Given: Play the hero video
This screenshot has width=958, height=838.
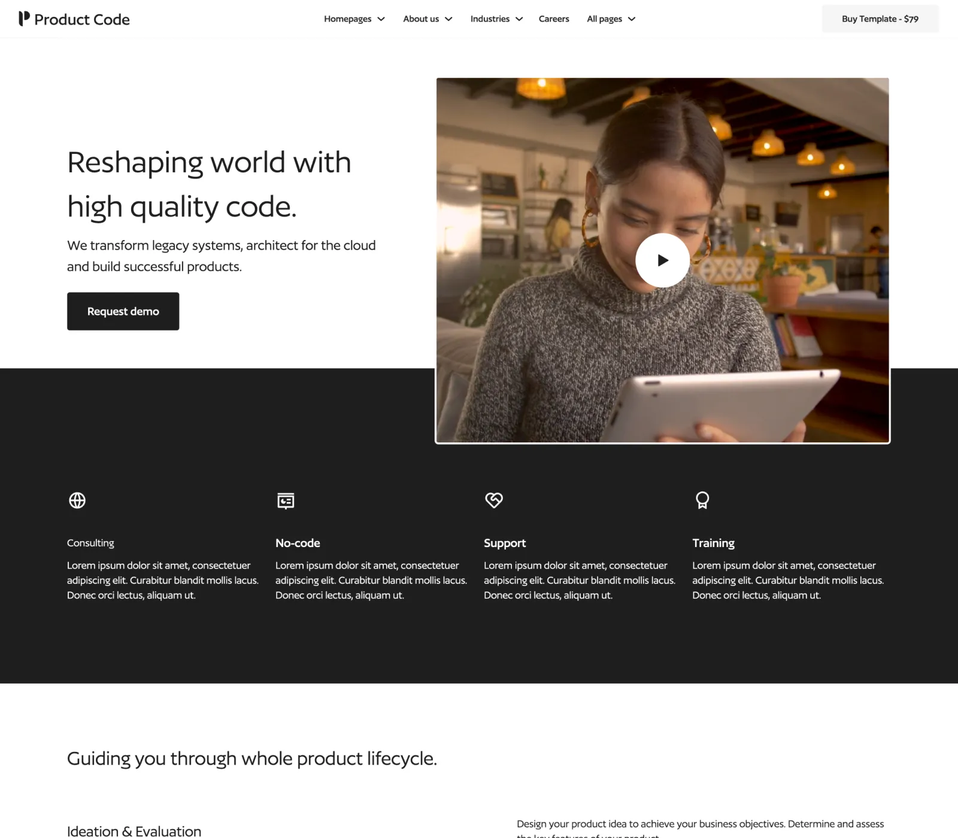Looking at the screenshot, I should click(662, 260).
